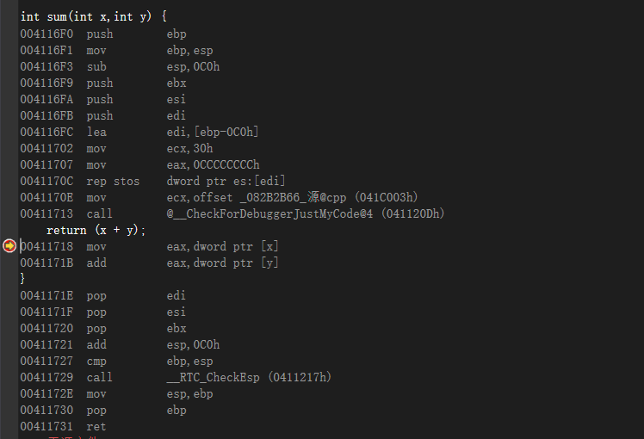Image resolution: width=644 pixels, height=439 pixels.
Task: Click the offset _082B2B66_源@cpp operand
Action: pyautogui.click(x=269, y=197)
